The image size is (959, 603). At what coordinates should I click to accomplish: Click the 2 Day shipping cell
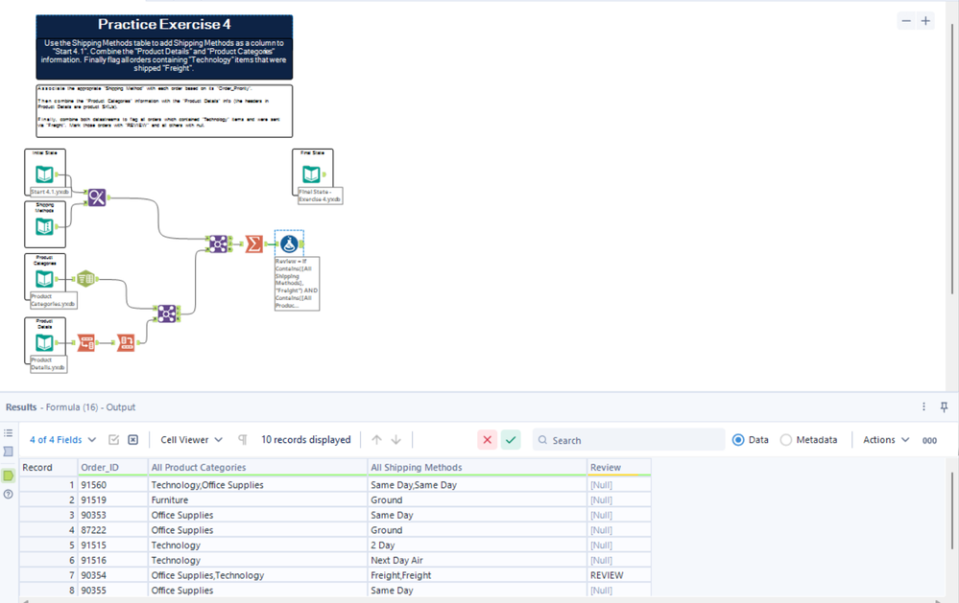477,545
